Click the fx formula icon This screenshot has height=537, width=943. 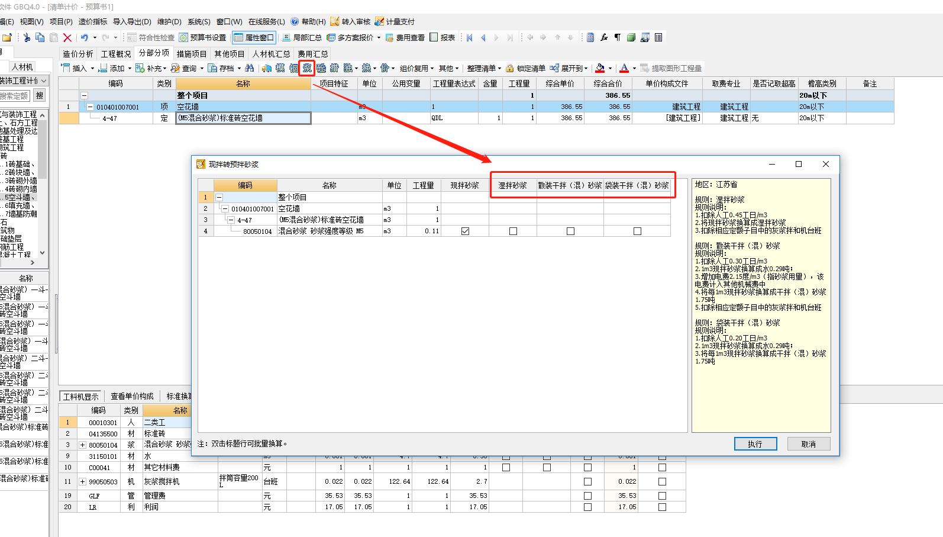tap(604, 37)
